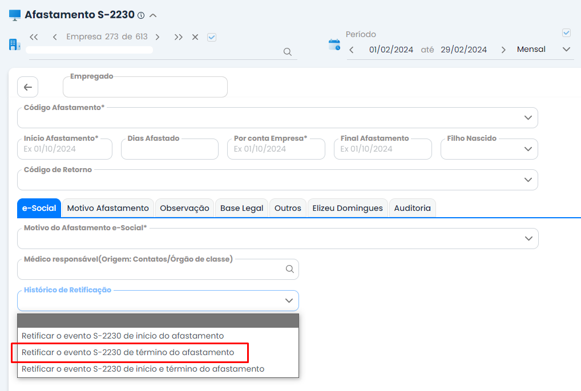Click the back arrow button above Empregado
The height and width of the screenshot is (391, 581).
[x=27, y=87]
